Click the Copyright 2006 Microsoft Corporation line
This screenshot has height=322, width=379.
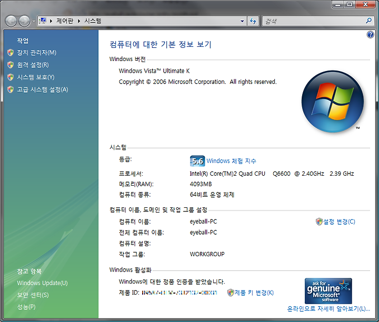click(197, 82)
